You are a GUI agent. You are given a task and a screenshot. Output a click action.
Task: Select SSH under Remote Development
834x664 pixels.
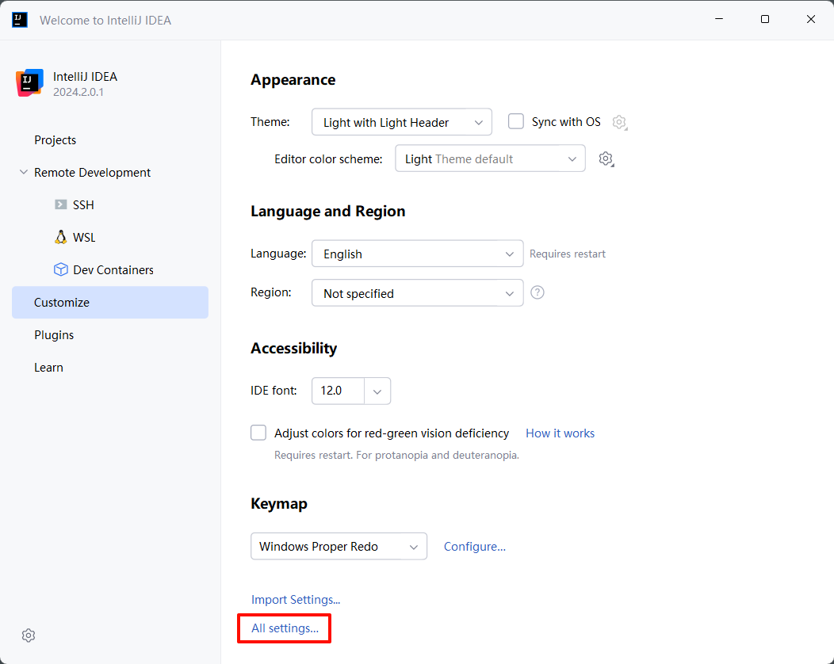pos(83,204)
